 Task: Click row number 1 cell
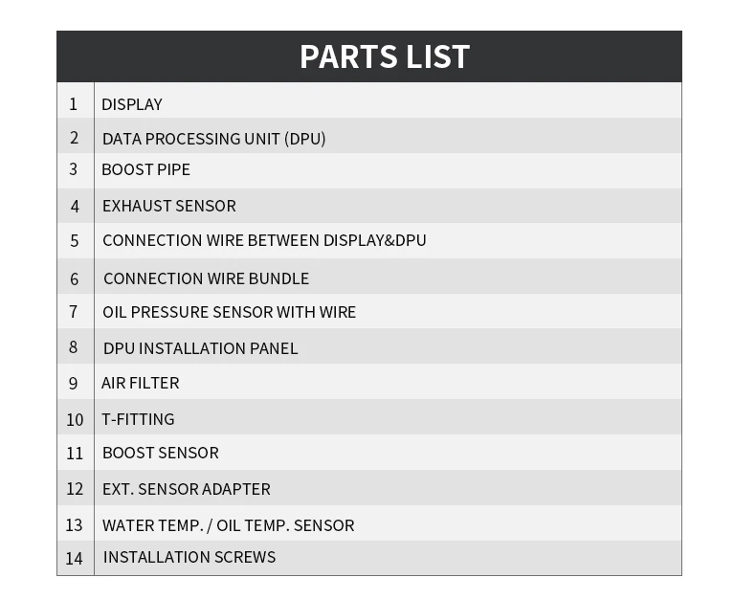(76, 100)
